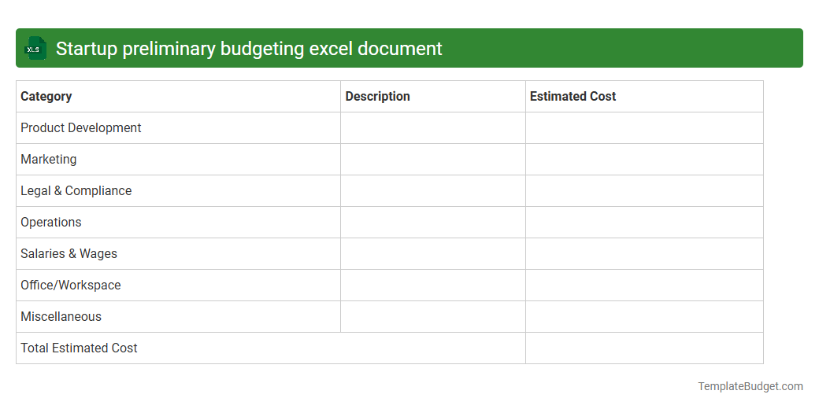This screenshot has height=409, width=819.
Task: Click the Description cell for Operations
Action: 433,223
